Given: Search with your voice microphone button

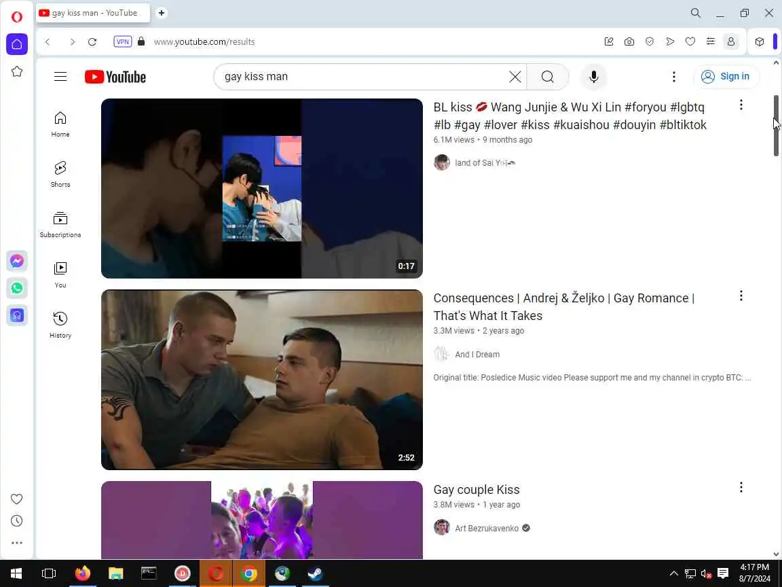Looking at the screenshot, I should pyautogui.click(x=593, y=77).
